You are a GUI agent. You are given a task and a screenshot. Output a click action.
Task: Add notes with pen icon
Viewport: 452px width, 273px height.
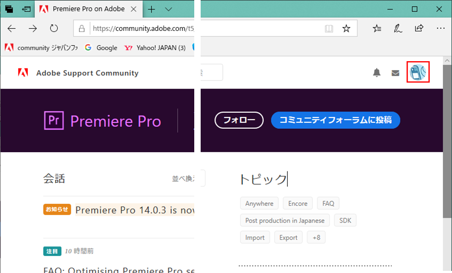point(398,28)
